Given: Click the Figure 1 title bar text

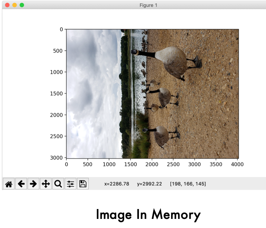Looking at the screenshot, I should coord(148,5).
